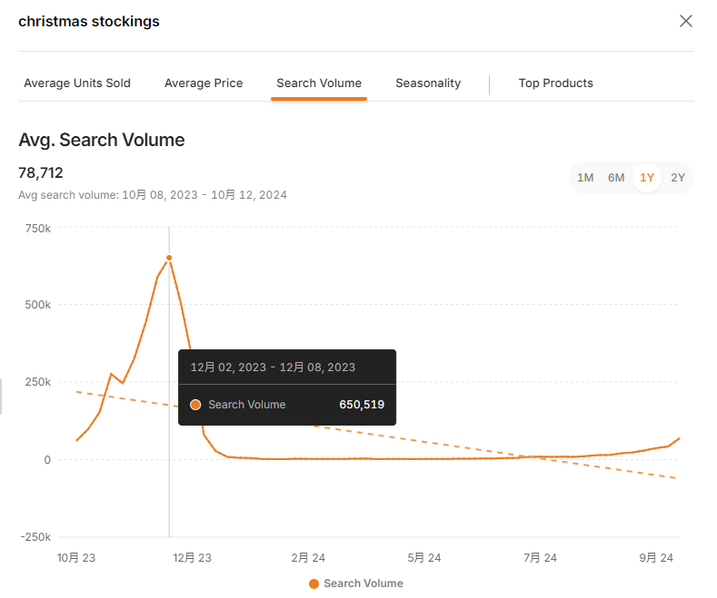Close the christmas stockings panel
The image size is (717, 598).
[685, 21]
